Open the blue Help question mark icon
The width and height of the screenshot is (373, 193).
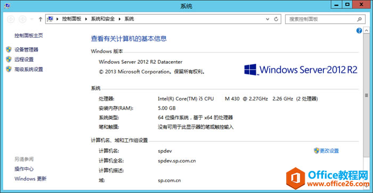pyautogui.click(x=359, y=30)
